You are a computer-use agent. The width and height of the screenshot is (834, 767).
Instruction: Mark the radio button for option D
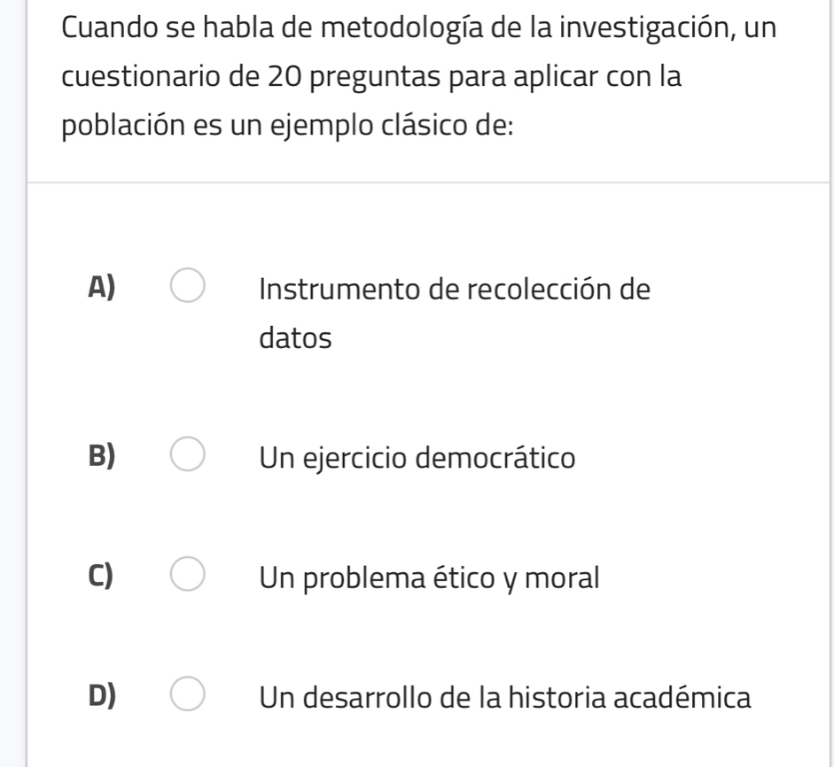188,696
